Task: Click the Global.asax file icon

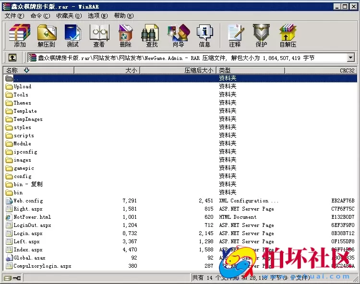Action: (9, 258)
